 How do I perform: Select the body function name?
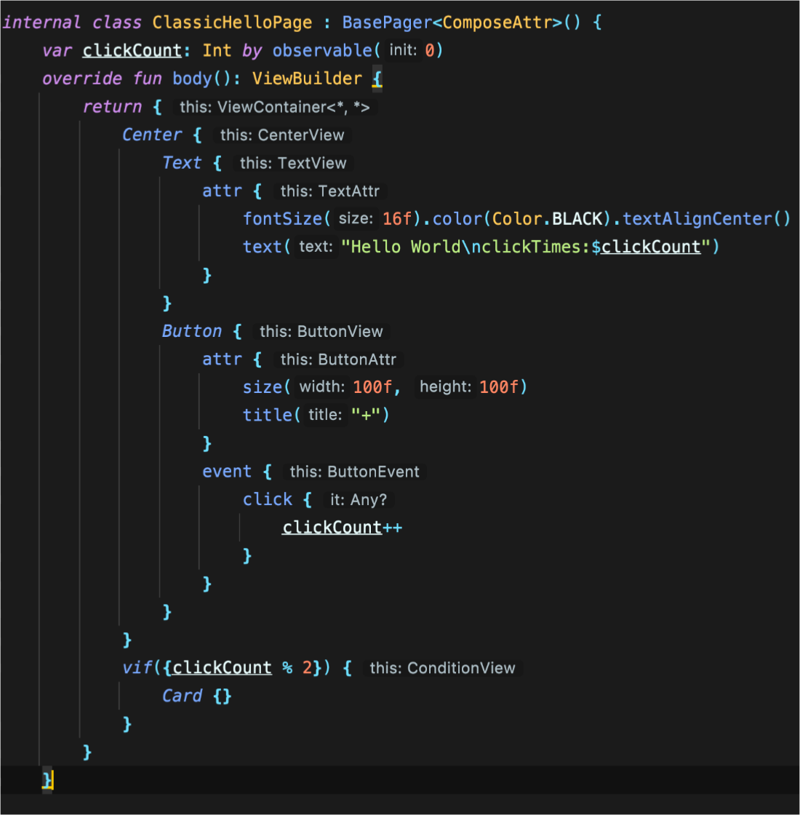point(192,79)
